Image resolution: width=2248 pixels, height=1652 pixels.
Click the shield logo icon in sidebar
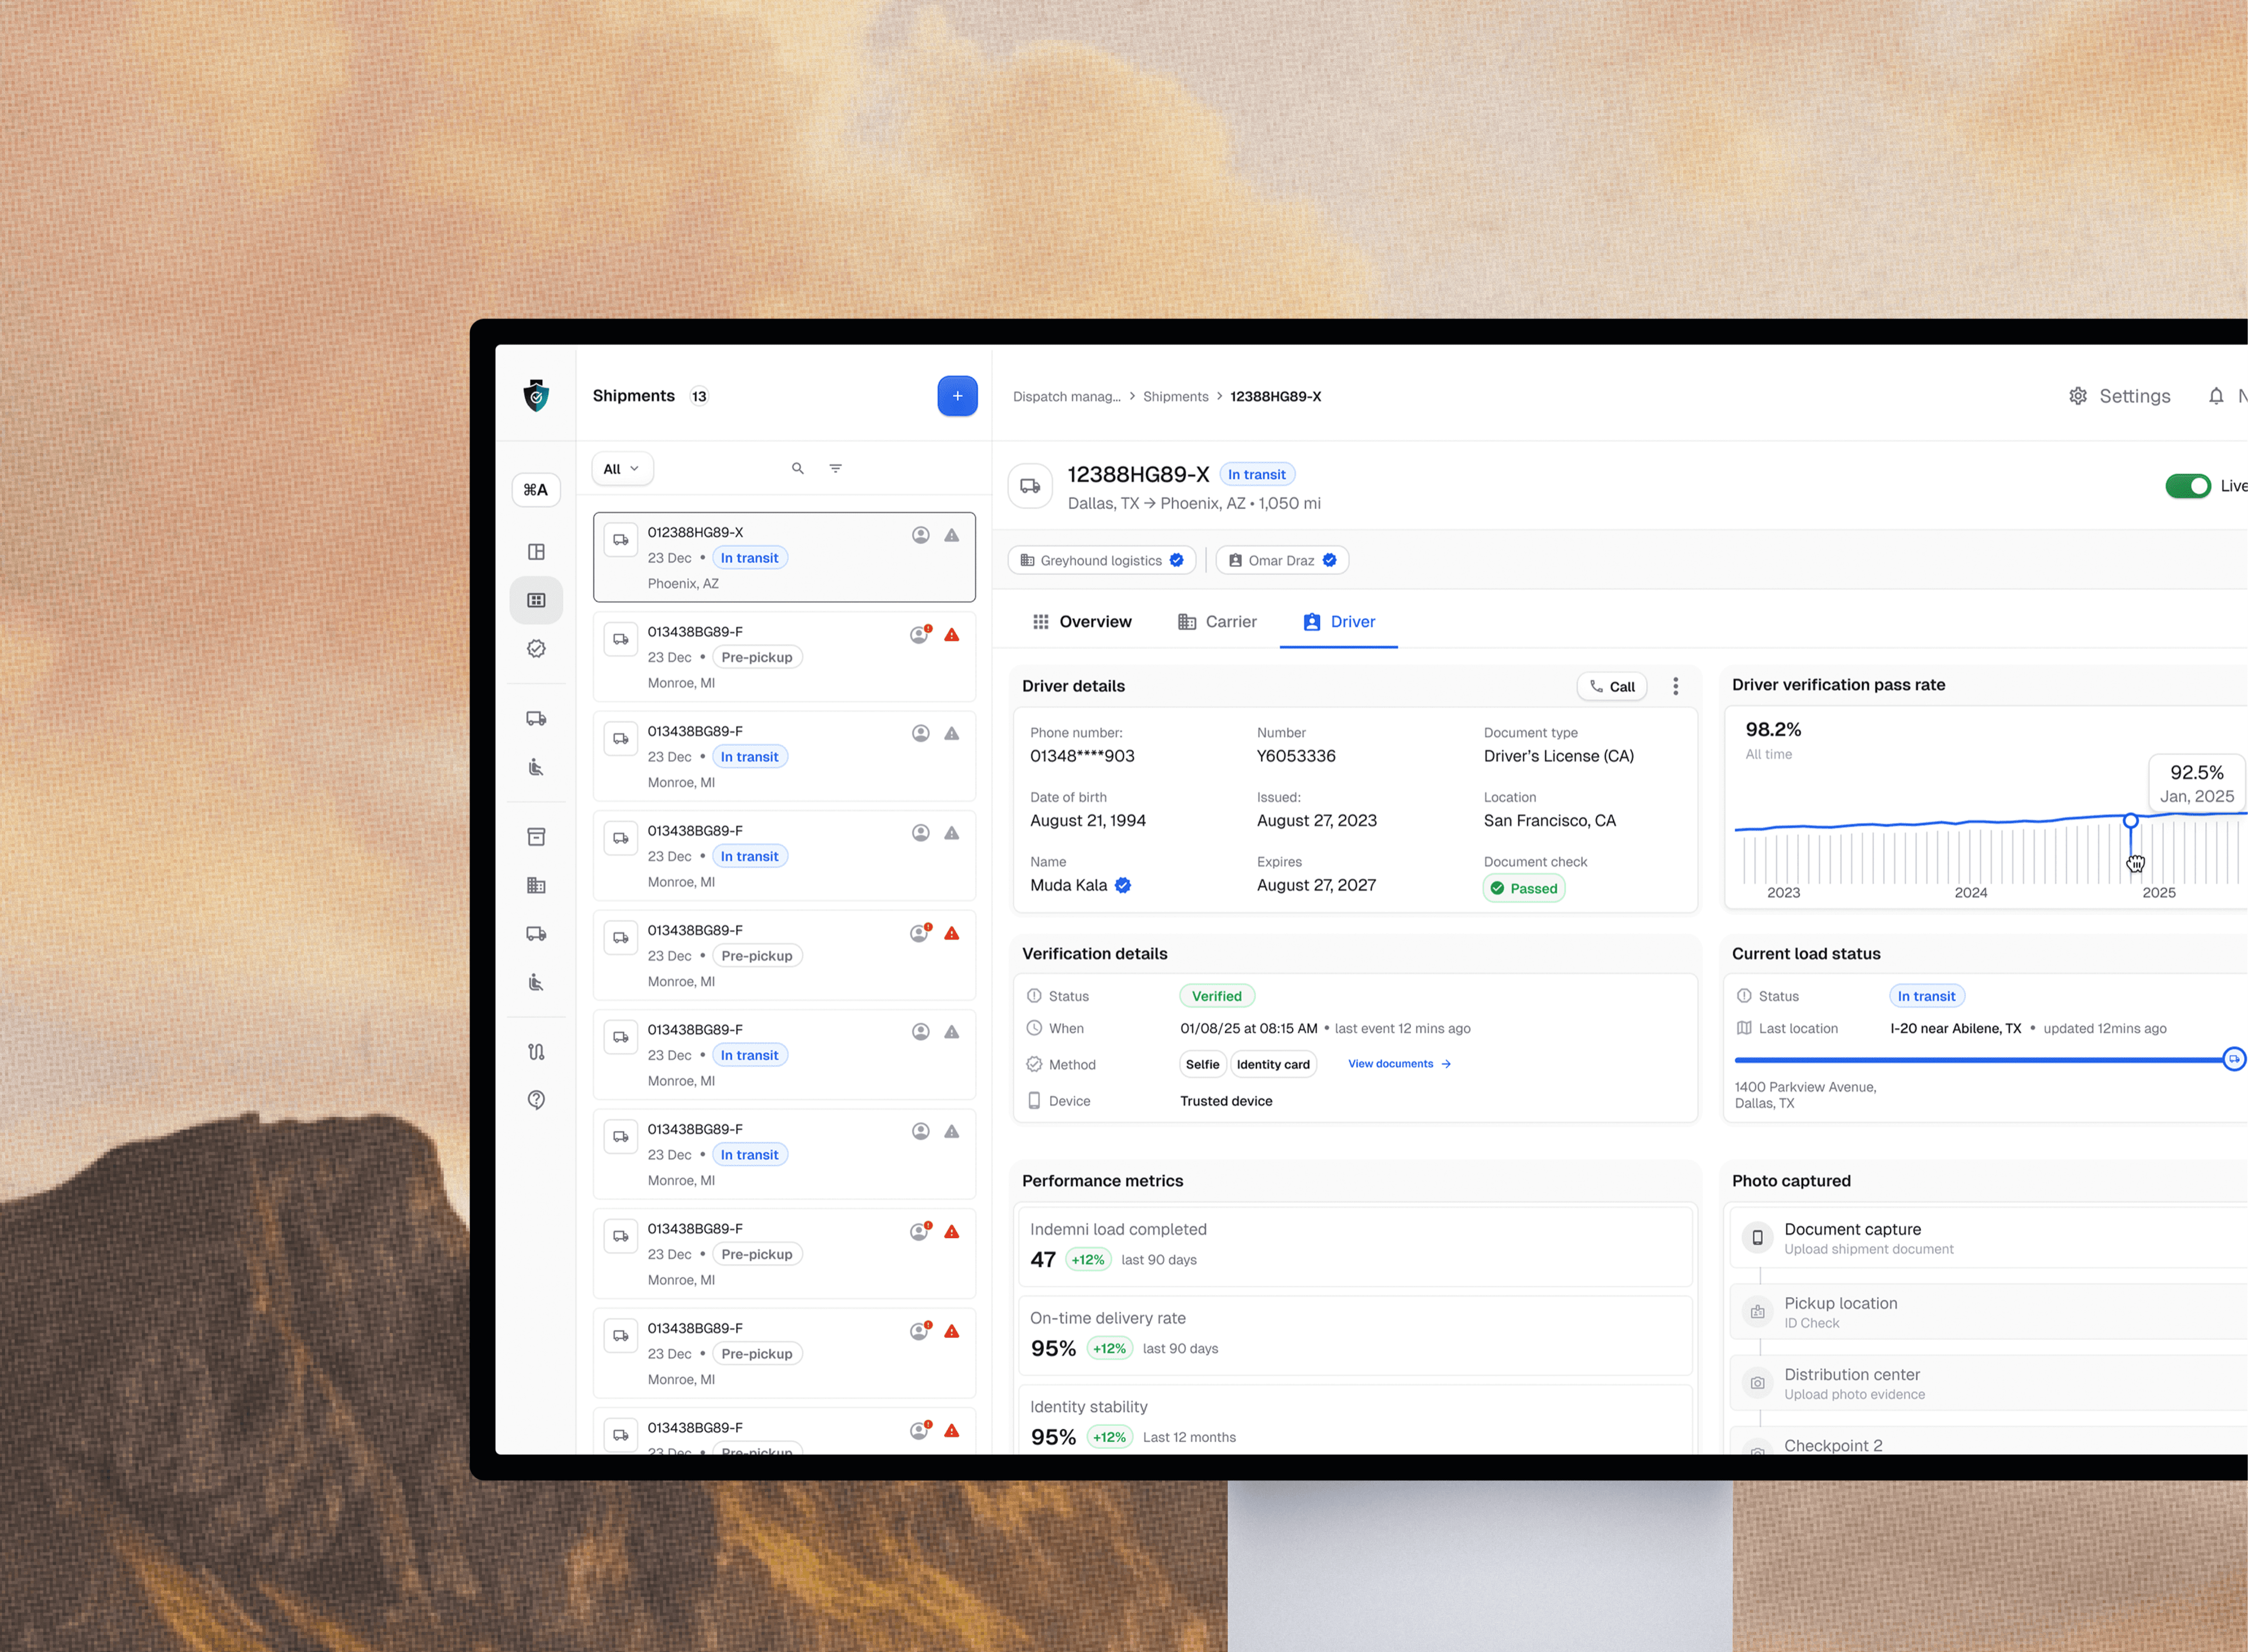point(536,396)
